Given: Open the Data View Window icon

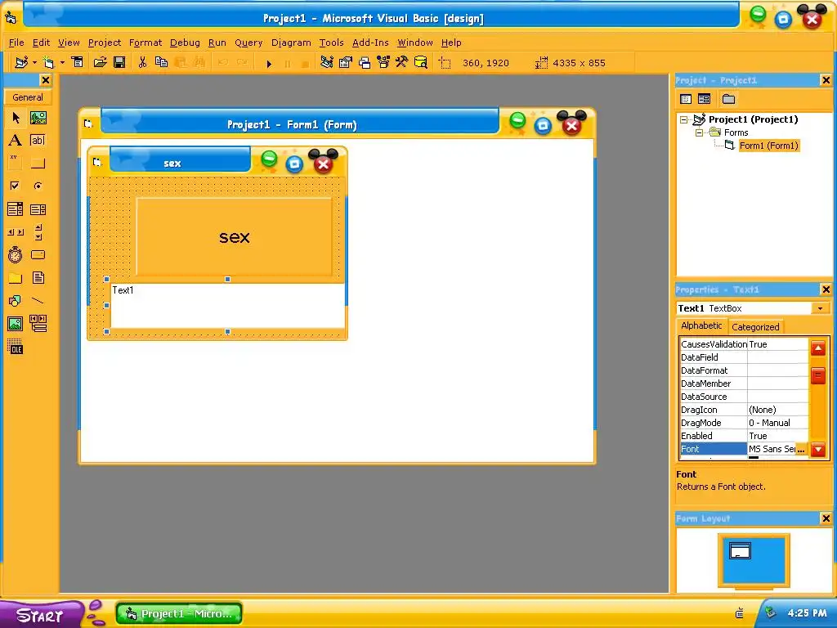Looking at the screenshot, I should [x=421, y=62].
